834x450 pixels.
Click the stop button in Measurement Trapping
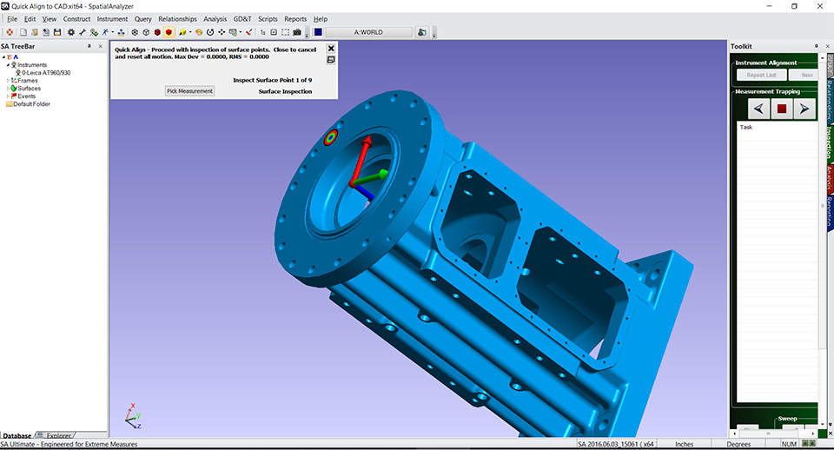coord(781,109)
